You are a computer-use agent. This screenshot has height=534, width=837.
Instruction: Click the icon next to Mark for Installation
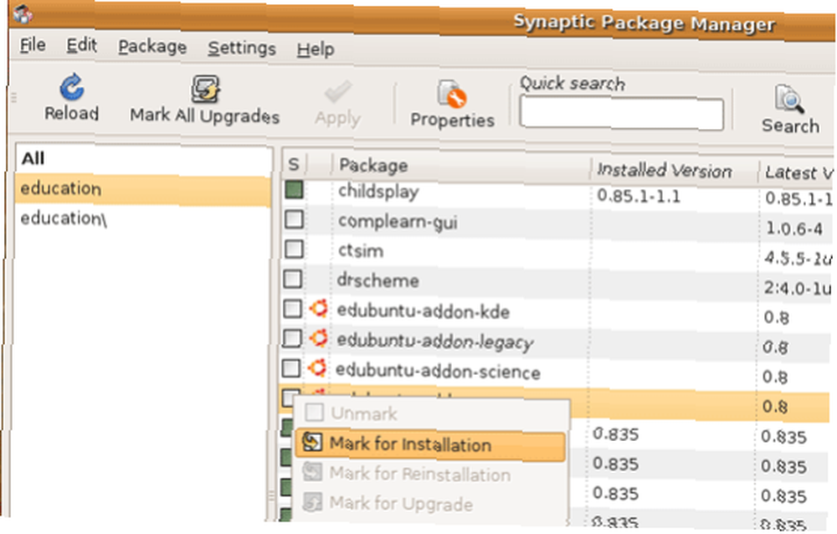click(x=312, y=442)
